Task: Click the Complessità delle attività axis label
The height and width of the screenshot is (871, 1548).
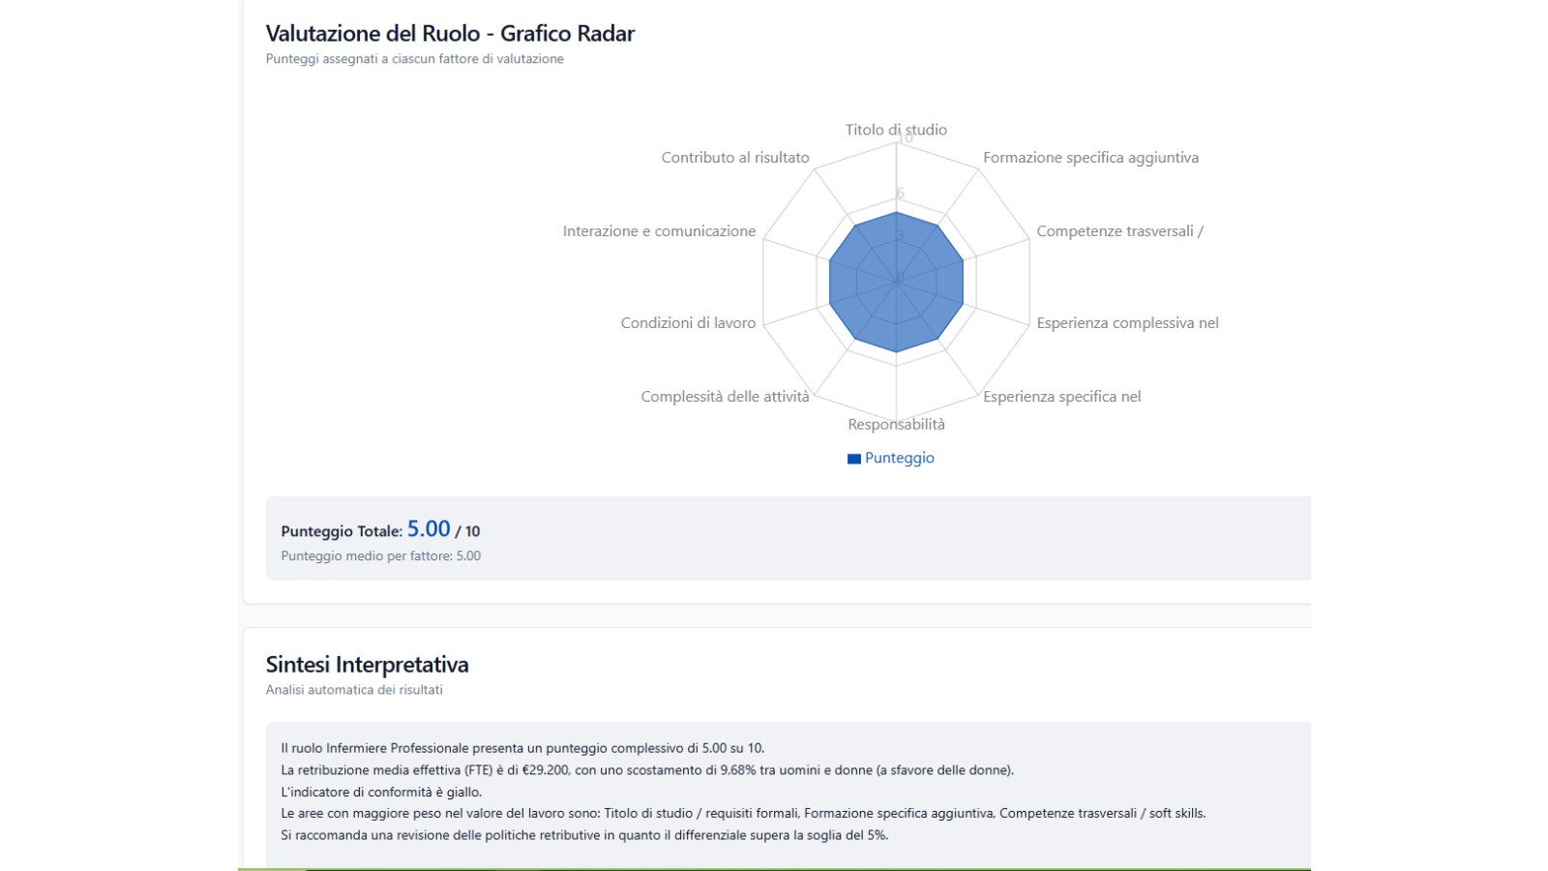Action: coord(725,397)
